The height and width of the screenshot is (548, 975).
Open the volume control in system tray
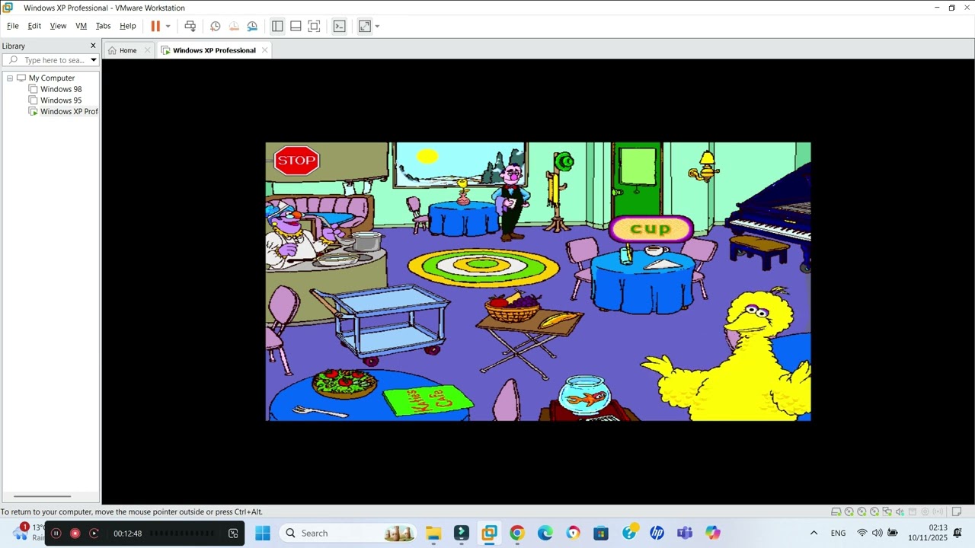[877, 533]
